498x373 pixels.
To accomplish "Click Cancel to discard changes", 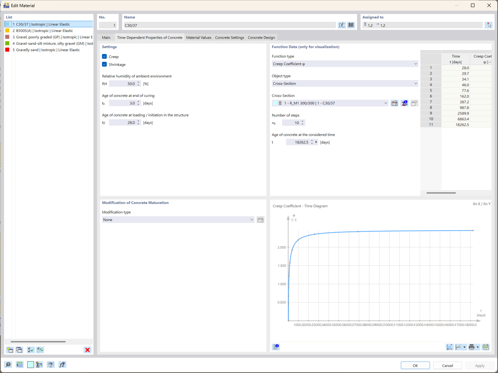I will pos(447,365).
